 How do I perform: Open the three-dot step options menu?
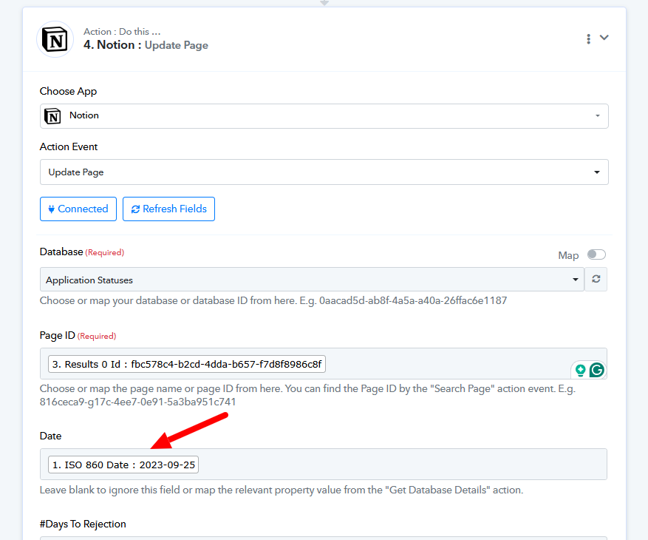588,39
